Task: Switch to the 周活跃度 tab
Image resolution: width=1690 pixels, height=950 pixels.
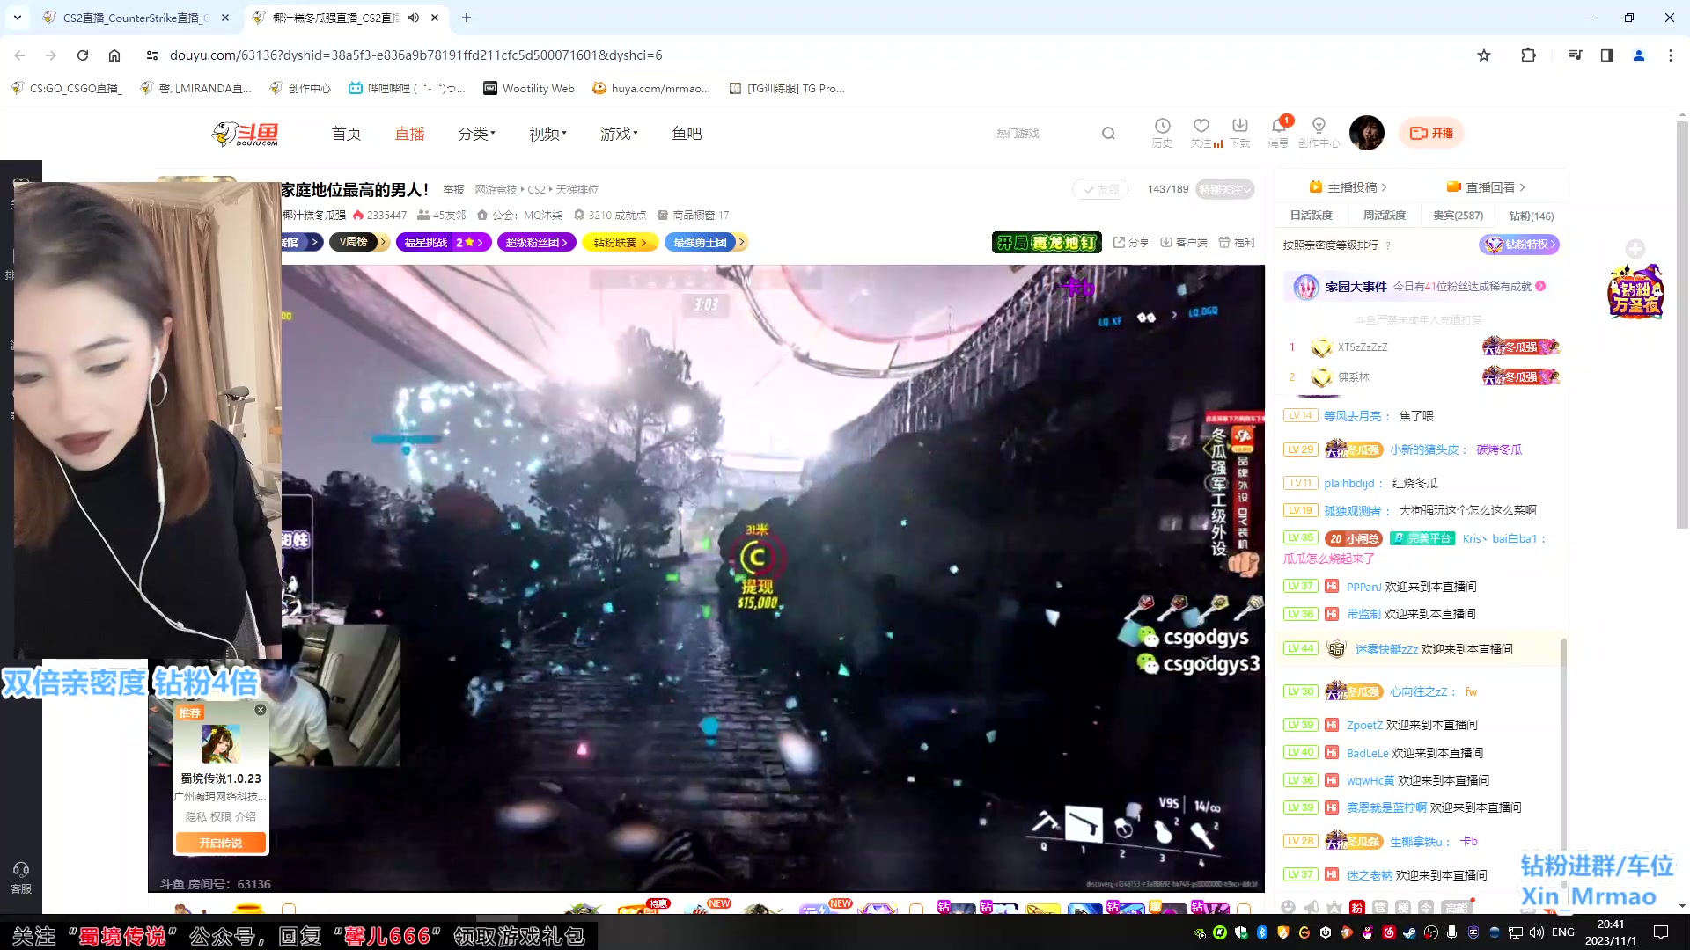Action: click(1385, 216)
